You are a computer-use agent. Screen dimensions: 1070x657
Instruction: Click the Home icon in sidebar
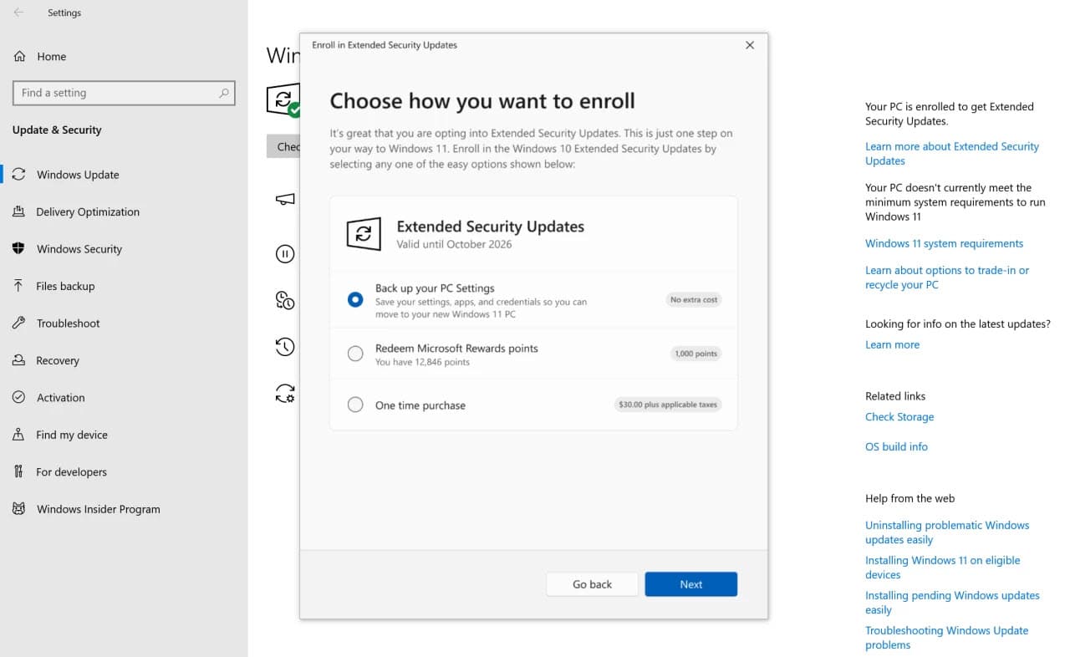19,56
